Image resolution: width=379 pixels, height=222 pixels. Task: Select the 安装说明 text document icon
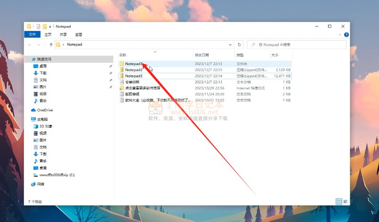(122, 82)
